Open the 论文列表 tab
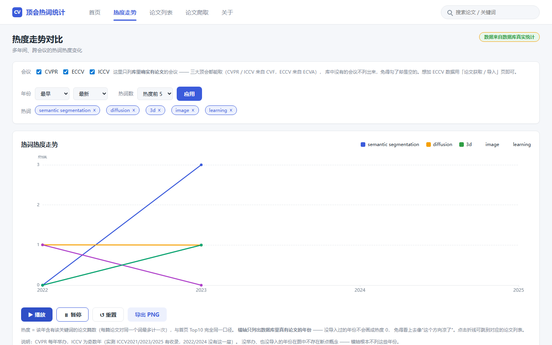This screenshot has width=552, height=345. coord(161,13)
